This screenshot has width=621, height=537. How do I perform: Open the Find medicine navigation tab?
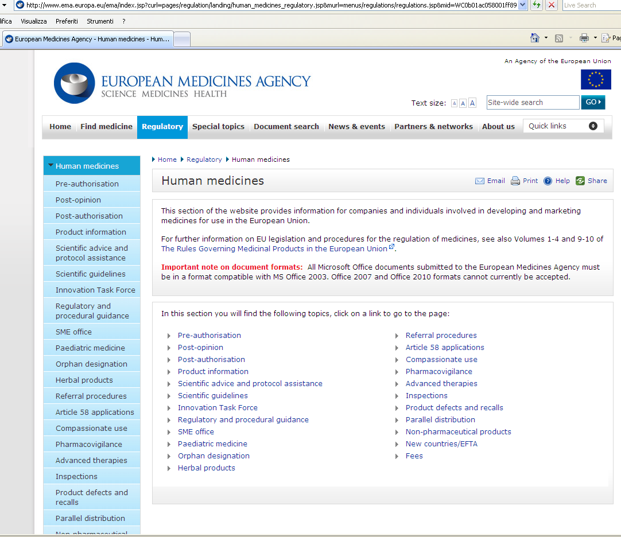107,127
